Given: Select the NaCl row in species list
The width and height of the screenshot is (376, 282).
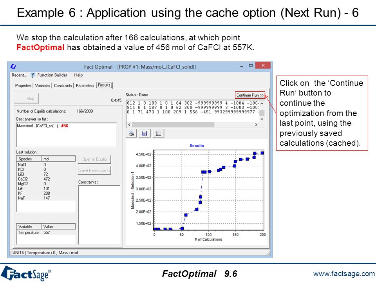Looking at the screenshot, I should 46,165.
